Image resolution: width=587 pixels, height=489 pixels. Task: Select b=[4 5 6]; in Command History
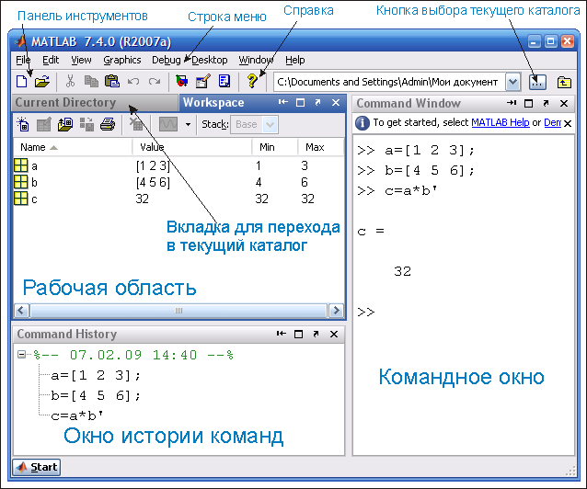pyautogui.click(x=96, y=395)
